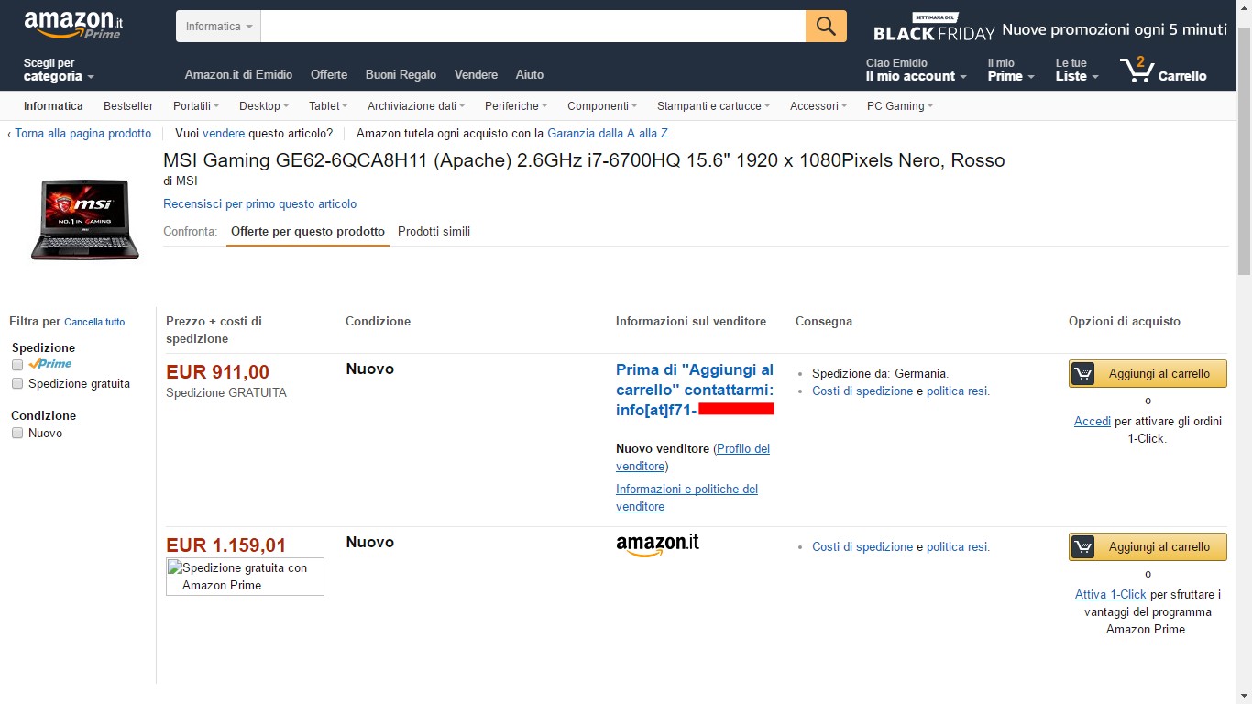Image resolution: width=1252 pixels, height=704 pixels.
Task: Open the Informatica search category dropdown
Action: tap(218, 27)
